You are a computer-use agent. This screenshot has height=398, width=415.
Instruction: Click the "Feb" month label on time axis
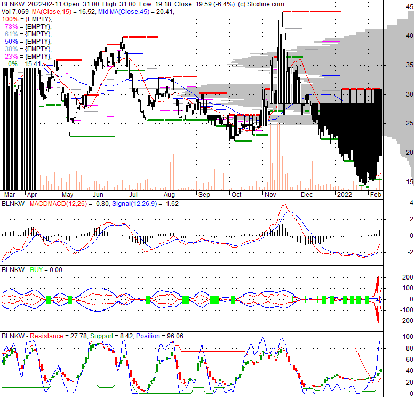pos(376,195)
